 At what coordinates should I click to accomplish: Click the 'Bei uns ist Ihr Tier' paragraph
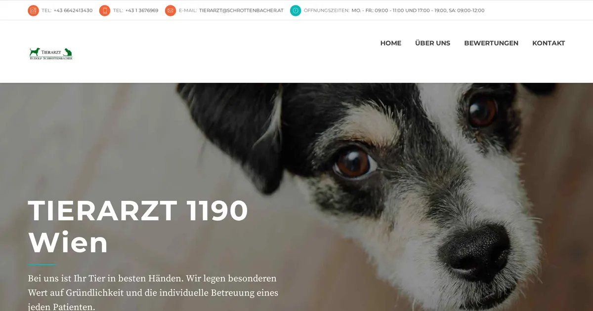(153, 293)
